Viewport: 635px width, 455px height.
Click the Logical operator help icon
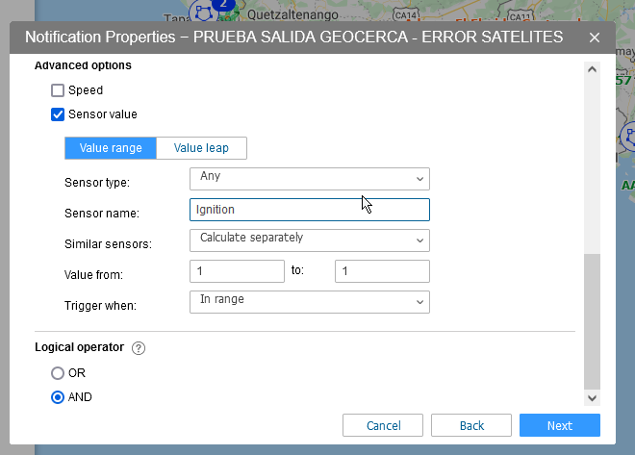click(139, 348)
